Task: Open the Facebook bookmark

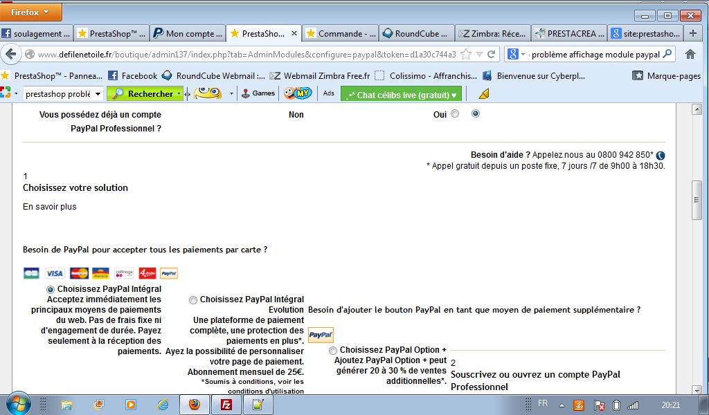Action: [132, 76]
